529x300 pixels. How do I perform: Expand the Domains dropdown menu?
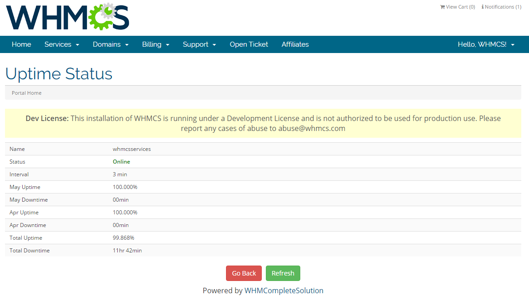tap(111, 44)
